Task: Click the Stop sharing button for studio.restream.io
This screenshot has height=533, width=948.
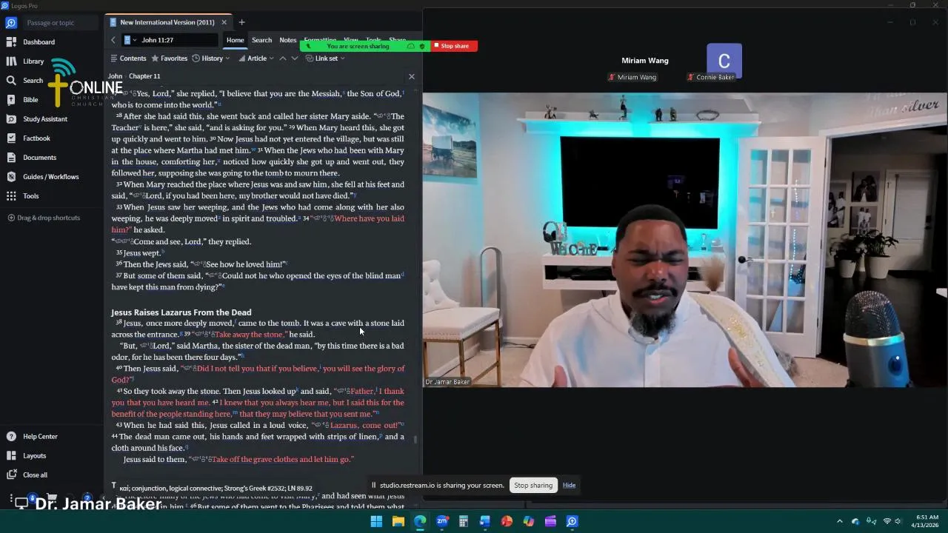Action: click(x=533, y=486)
